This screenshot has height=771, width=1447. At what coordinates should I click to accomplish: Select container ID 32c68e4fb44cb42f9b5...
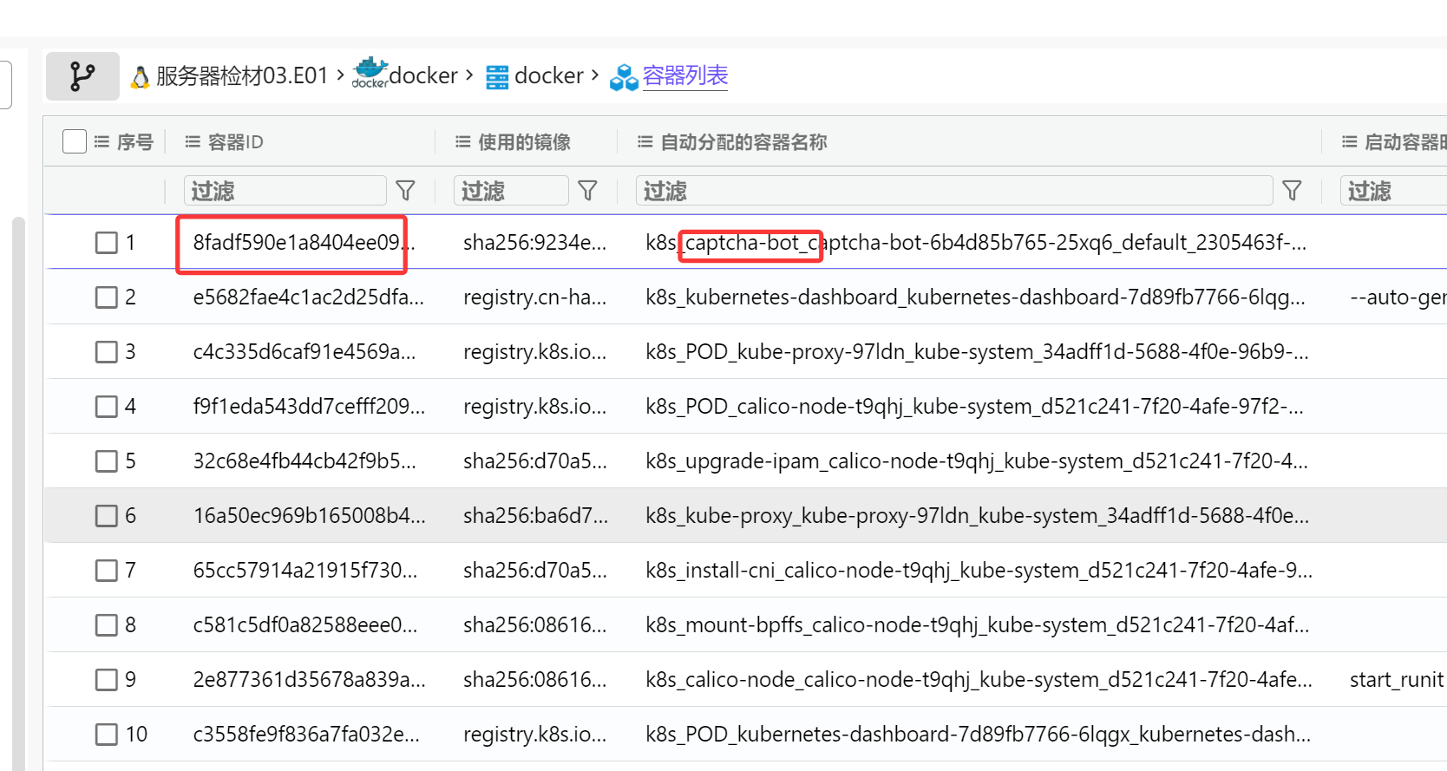[x=304, y=461]
